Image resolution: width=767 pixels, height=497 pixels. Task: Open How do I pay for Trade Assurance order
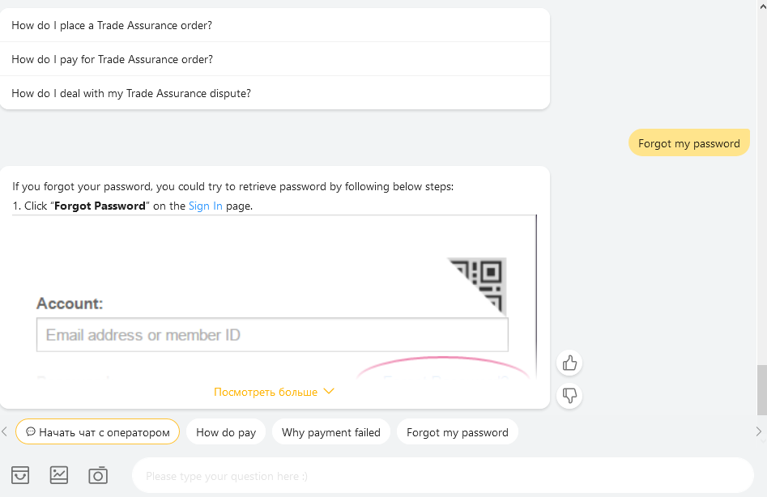click(275, 59)
